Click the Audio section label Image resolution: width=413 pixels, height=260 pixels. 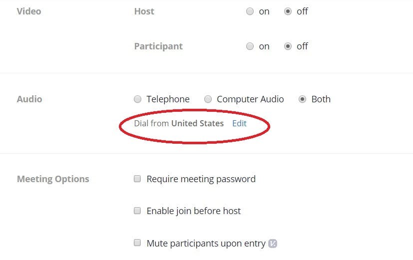29,99
